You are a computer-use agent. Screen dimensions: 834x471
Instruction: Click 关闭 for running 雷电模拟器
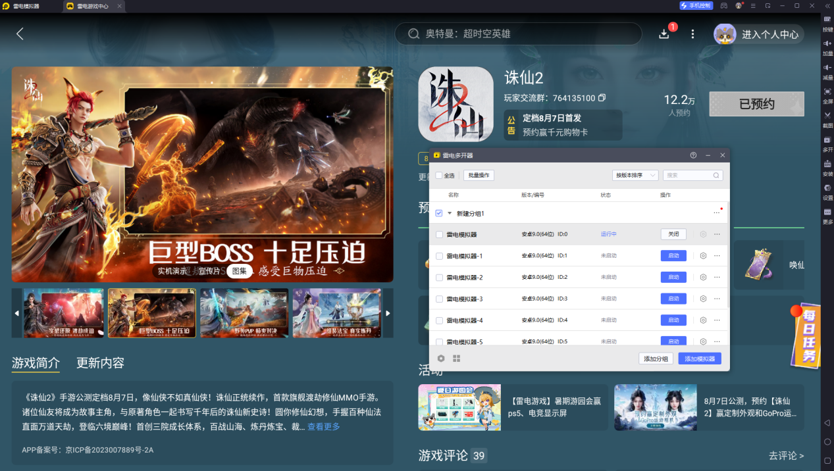click(x=673, y=234)
